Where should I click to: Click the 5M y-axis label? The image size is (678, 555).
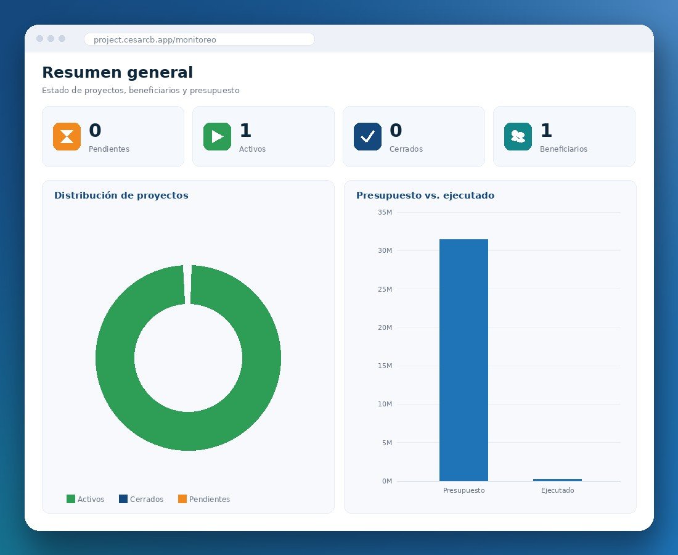387,443
